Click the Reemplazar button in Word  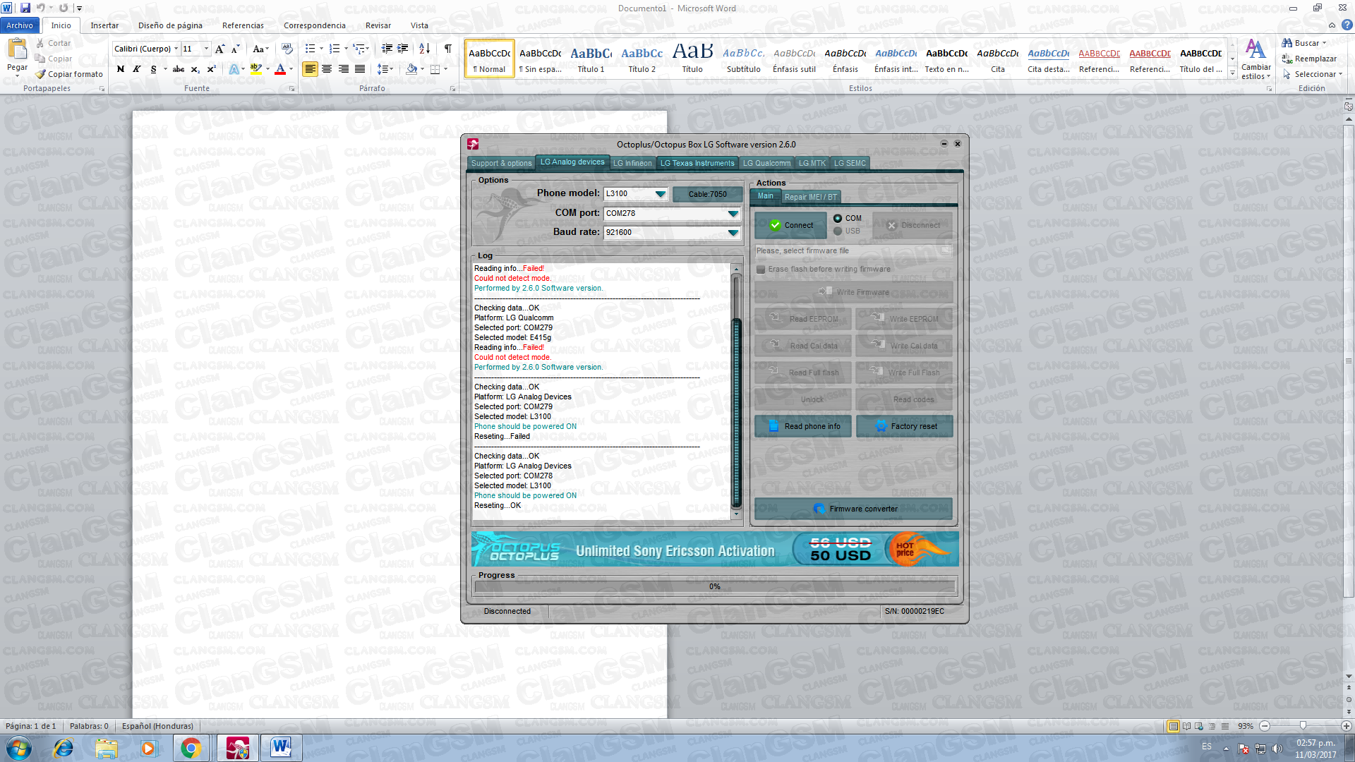1310,59
